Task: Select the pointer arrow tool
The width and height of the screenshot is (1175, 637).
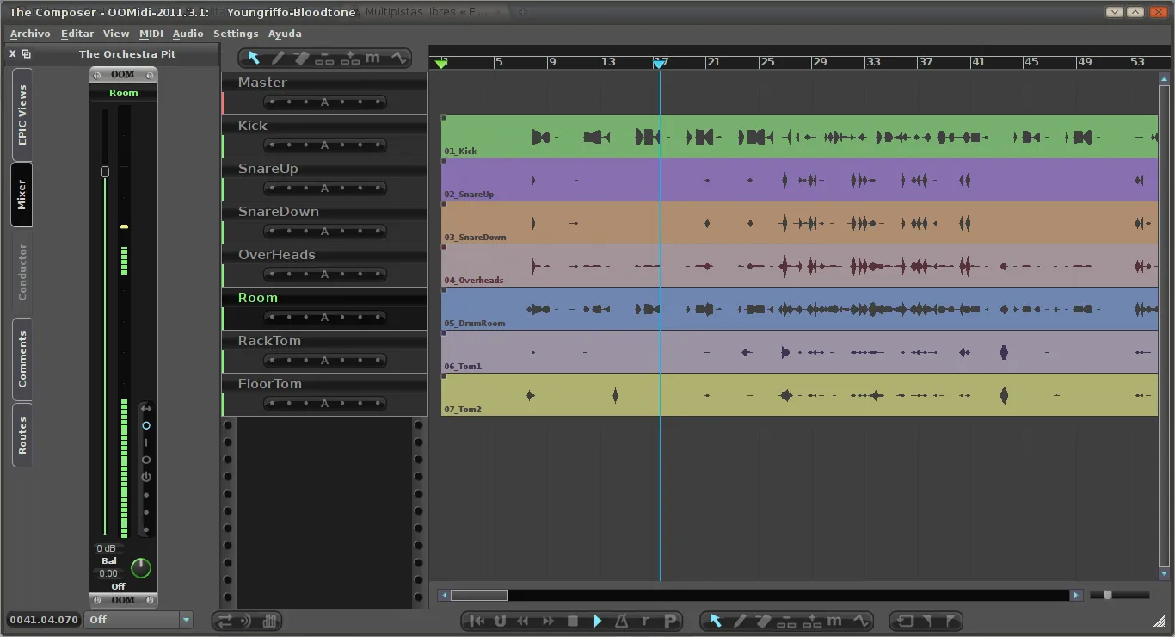Action: pyautogui.click(x=253, y=57)
